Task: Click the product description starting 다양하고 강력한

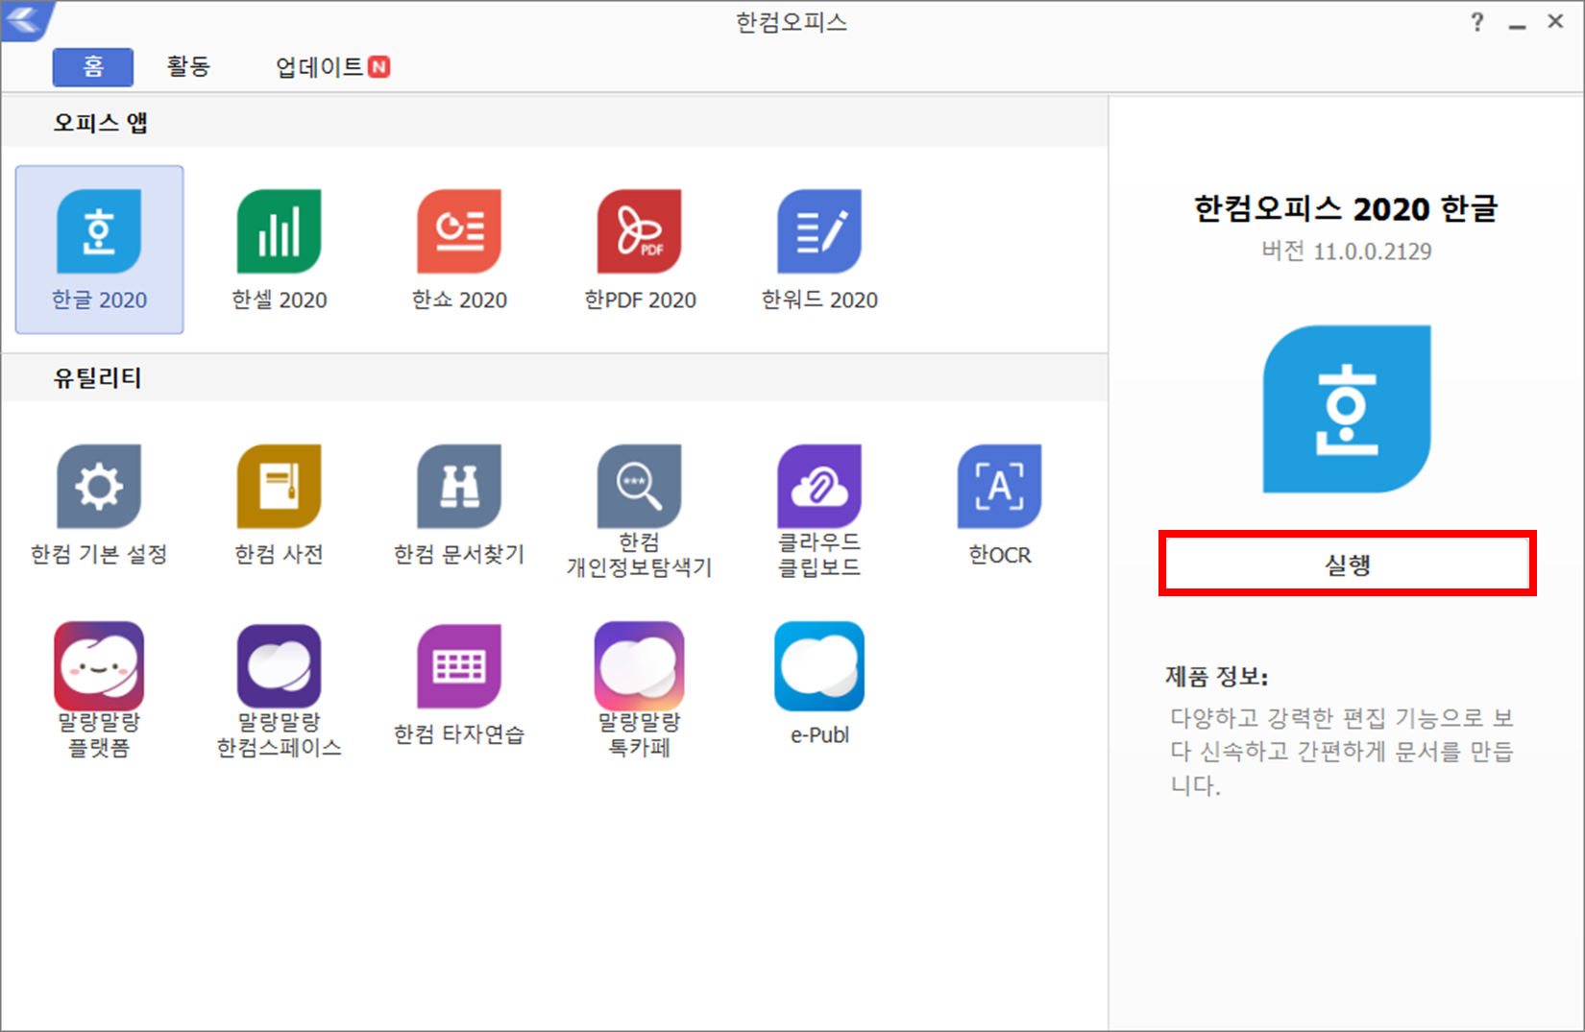Action: coord(1341,751)
